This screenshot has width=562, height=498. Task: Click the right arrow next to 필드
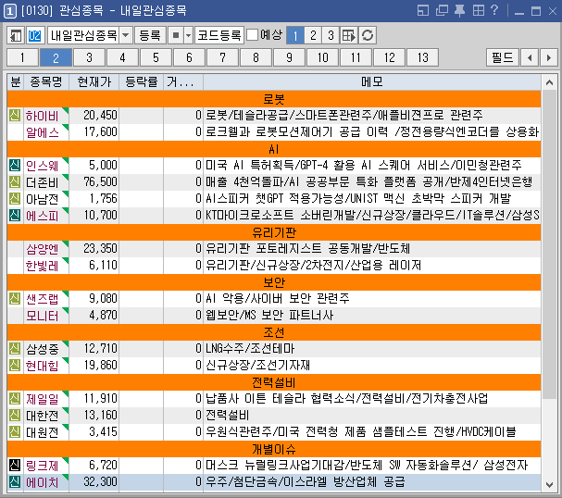click(x=548, y=57)
